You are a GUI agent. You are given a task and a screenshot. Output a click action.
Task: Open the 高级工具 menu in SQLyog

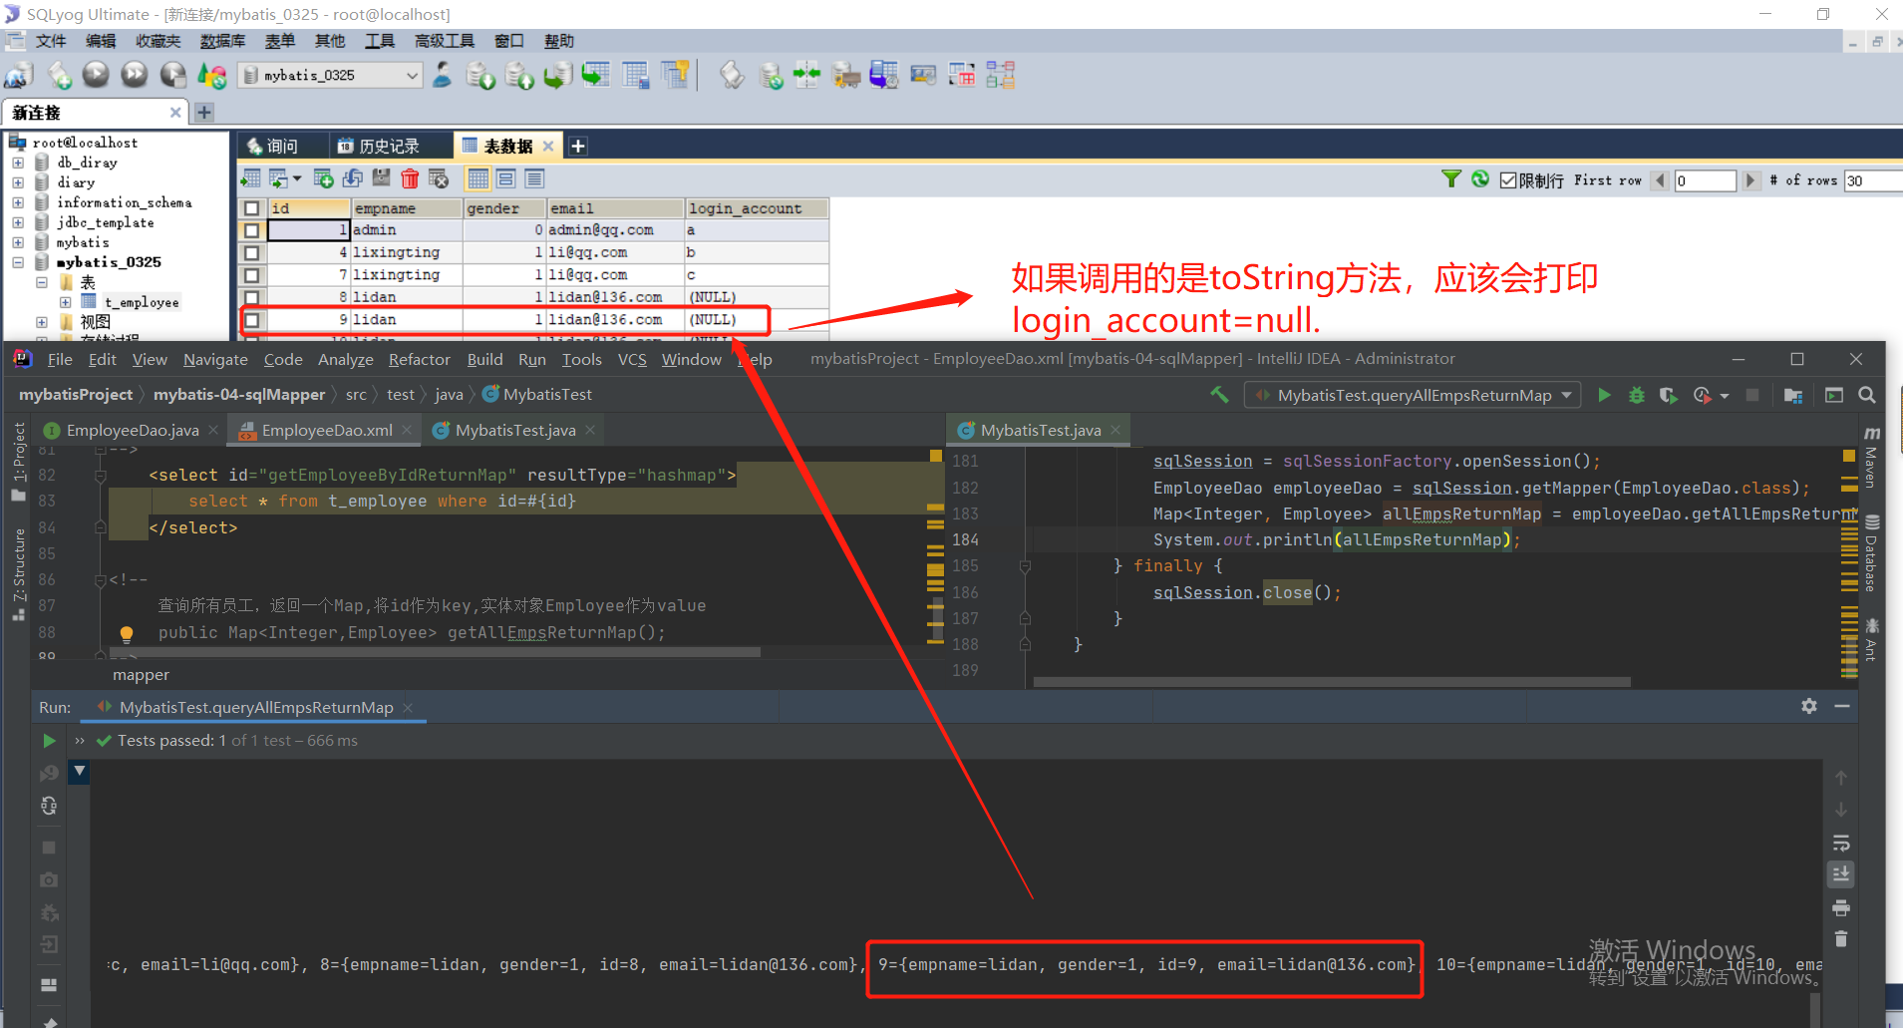point(445,41)
